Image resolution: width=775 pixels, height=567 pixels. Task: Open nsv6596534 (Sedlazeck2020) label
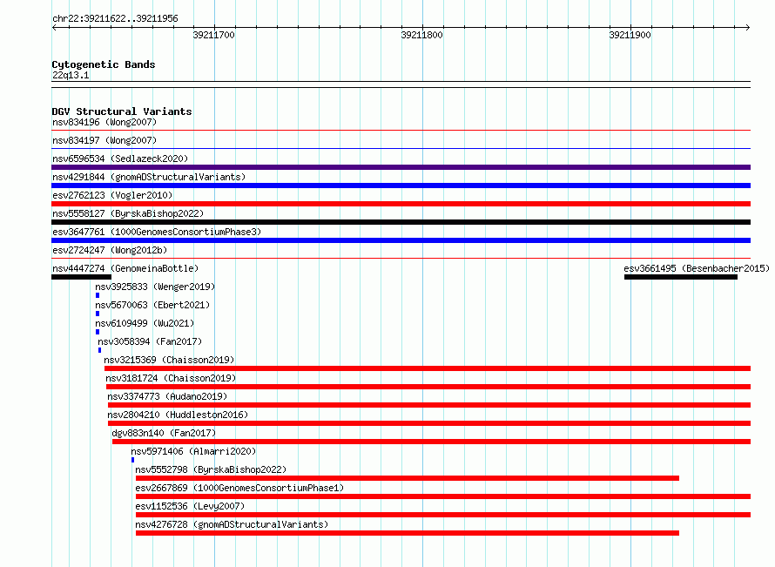[x=120, y=159]
